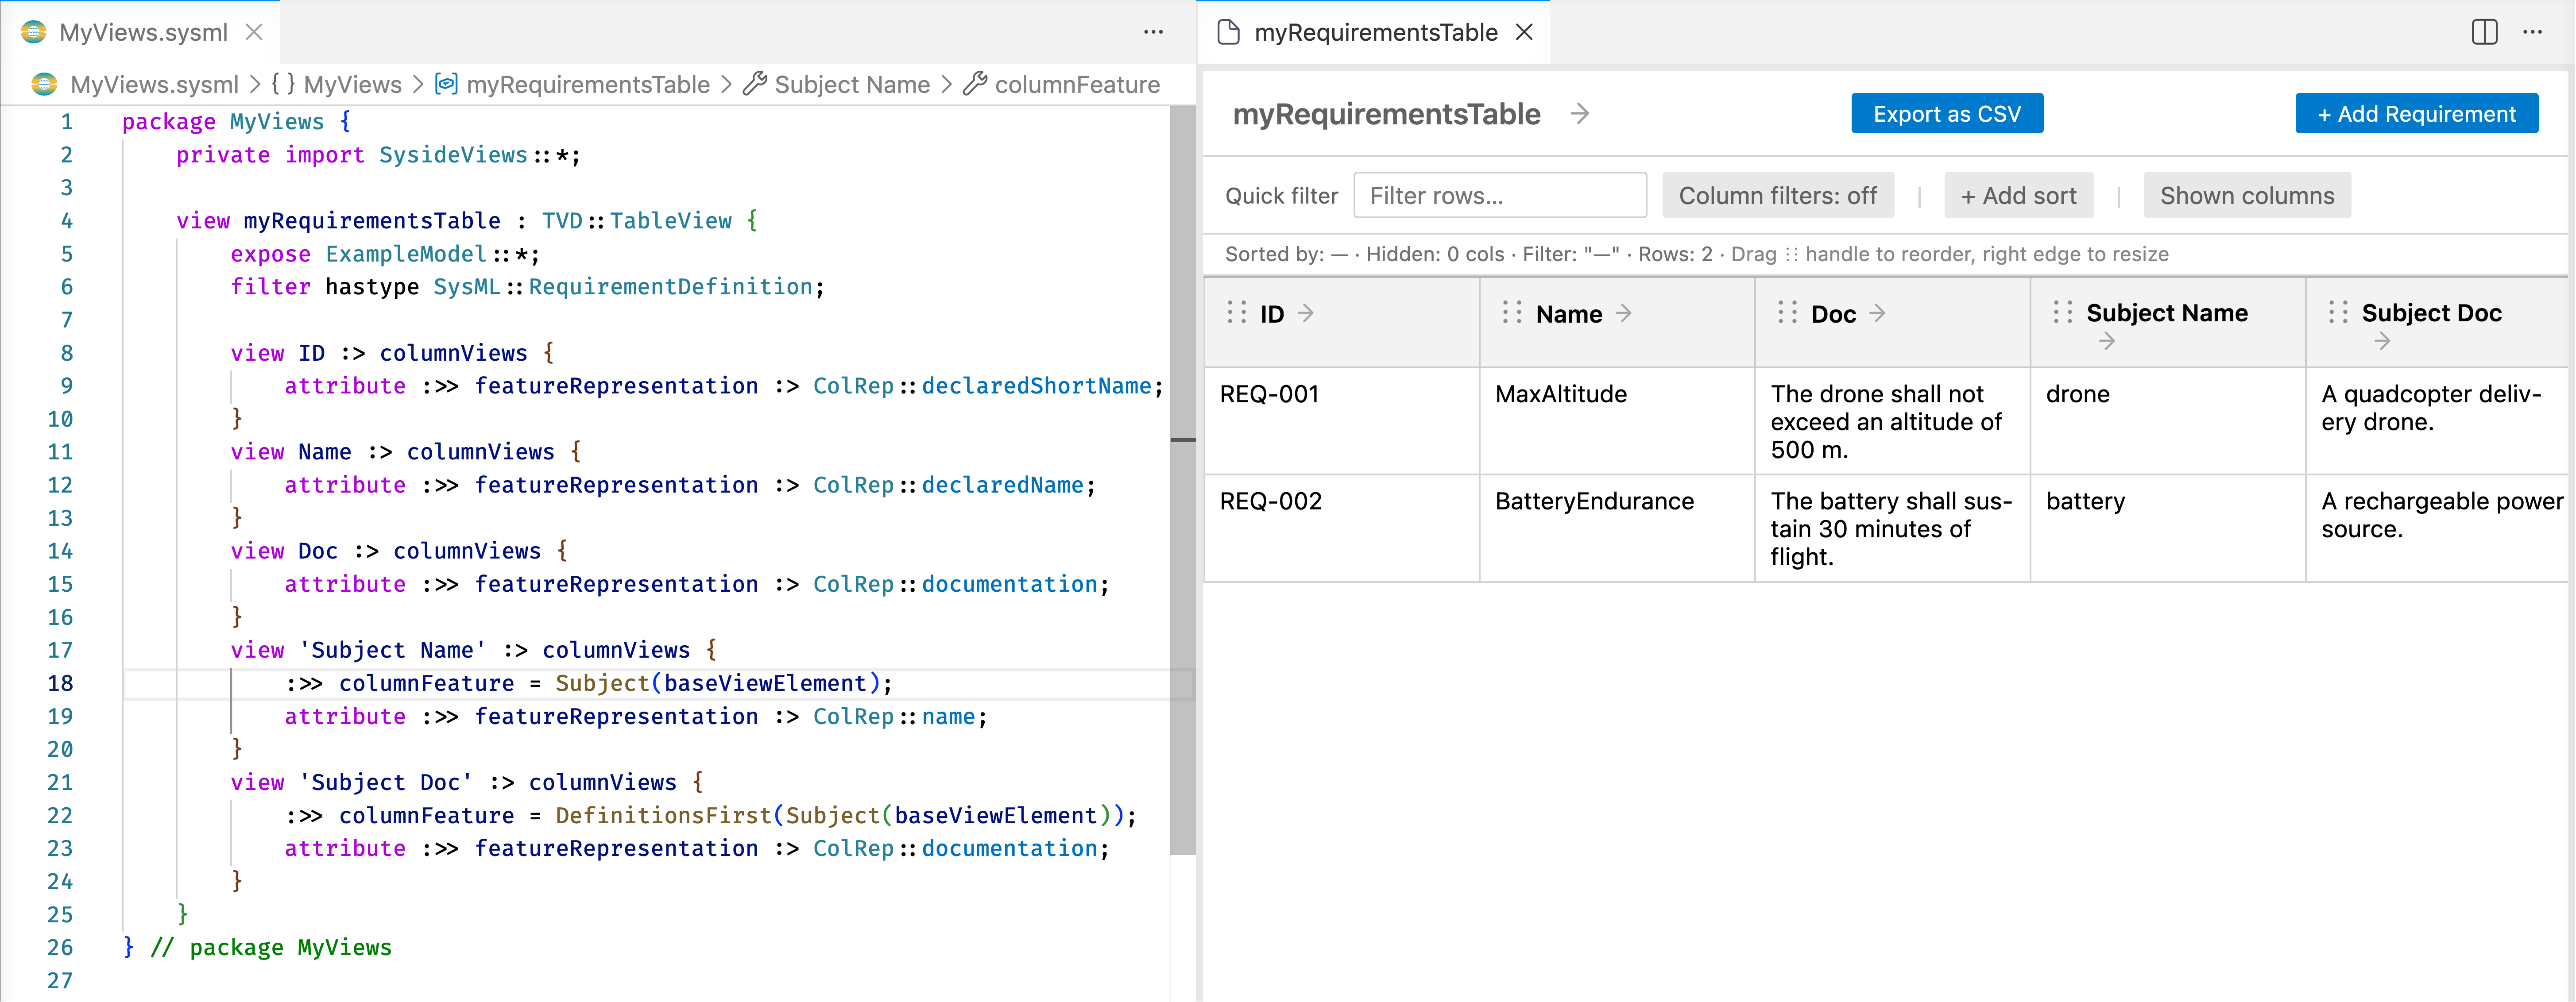Click the wrench icon before columnFeature breadcrumb
2576x1002 pixels.
click(975, 84)
